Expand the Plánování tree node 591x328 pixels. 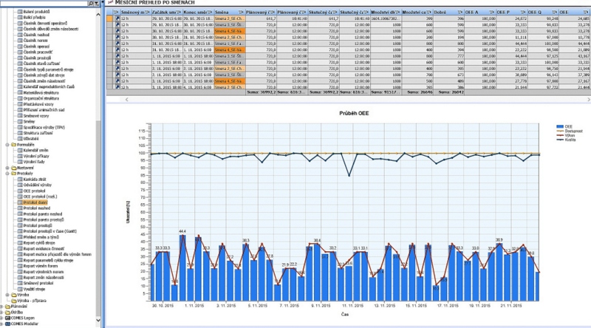click(1, 307)
